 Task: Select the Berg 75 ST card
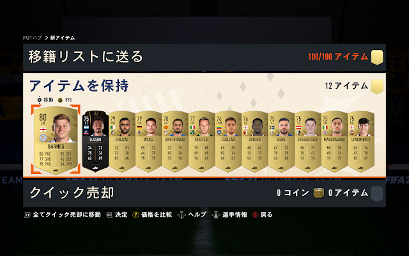pyautogui.click(x=281, y=141)
